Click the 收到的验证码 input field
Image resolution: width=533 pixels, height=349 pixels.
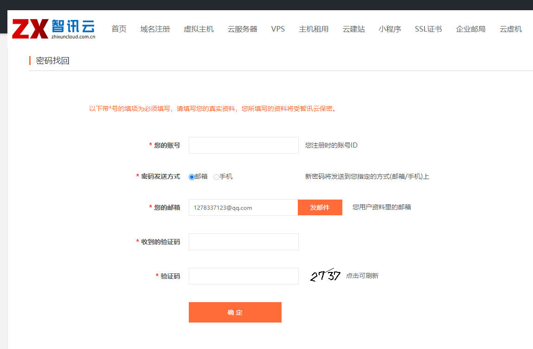(244, 242)
